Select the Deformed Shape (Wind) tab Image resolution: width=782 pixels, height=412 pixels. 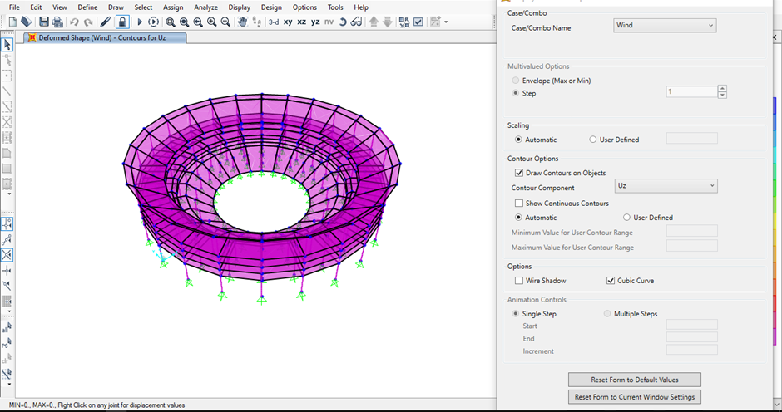(x=105, y=38)
